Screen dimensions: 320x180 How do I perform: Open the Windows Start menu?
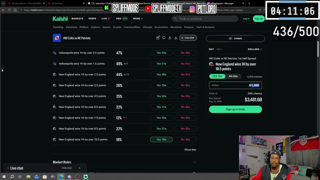4,177
